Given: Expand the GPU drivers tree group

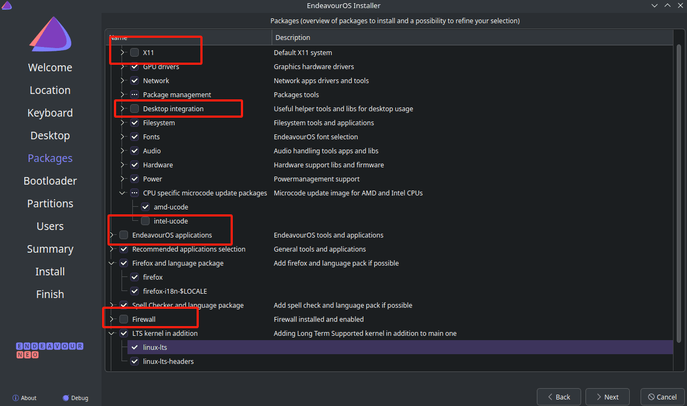Looking at the screenshot, I should coord(123,66).
